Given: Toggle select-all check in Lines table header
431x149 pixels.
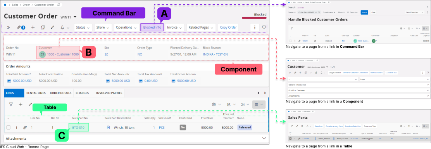Looking at the screenshot, I should click(8, 119).
